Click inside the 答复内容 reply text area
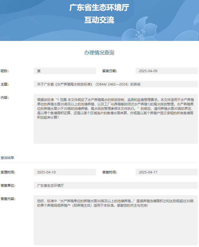Screen dimensions: 199x247 [x=116, y=221]
